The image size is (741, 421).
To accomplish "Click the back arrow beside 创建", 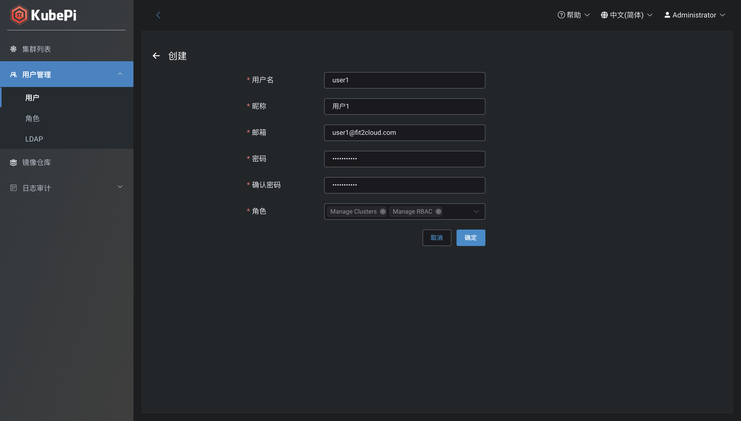I will 156,56.
